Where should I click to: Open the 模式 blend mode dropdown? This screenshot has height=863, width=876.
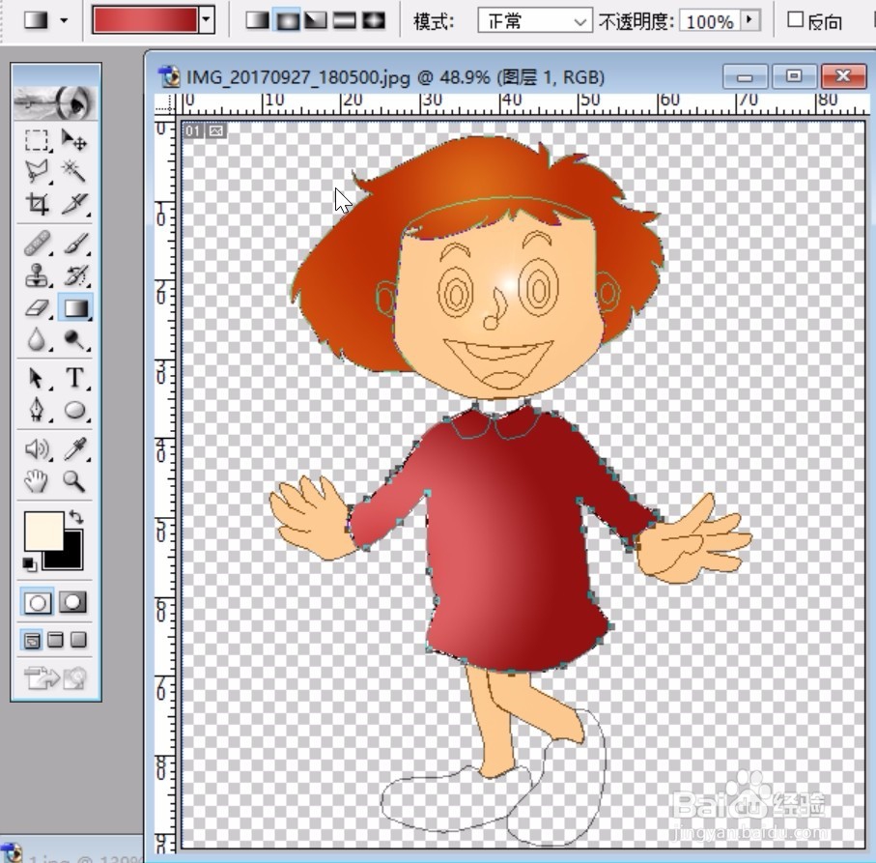[x=535, y=21]
